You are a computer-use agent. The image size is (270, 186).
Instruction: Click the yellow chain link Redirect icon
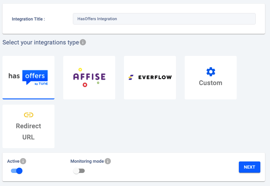click(28, 115)
